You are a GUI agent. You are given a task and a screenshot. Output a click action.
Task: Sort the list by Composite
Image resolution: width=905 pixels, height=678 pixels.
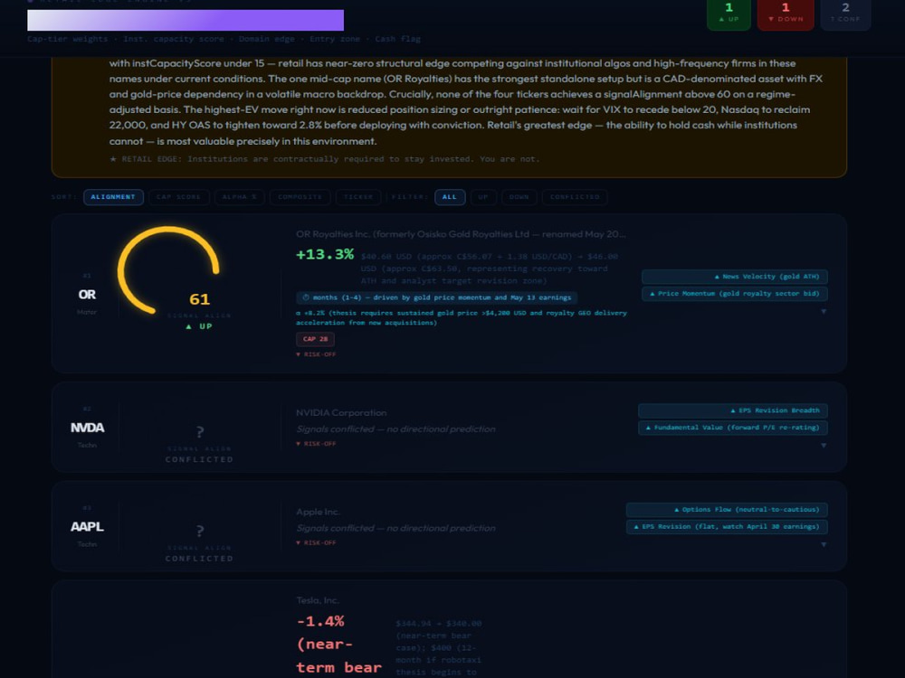pos(300,197)
